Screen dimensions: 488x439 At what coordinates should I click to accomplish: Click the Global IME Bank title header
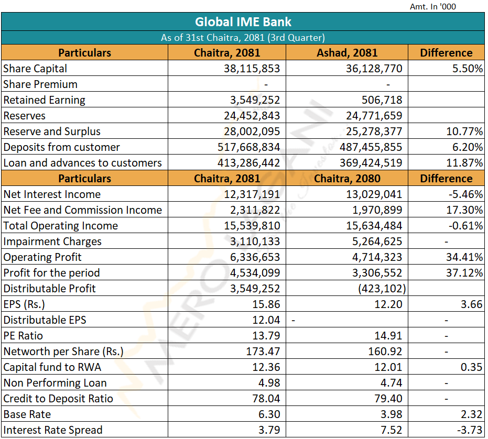(x=243, y=22)
